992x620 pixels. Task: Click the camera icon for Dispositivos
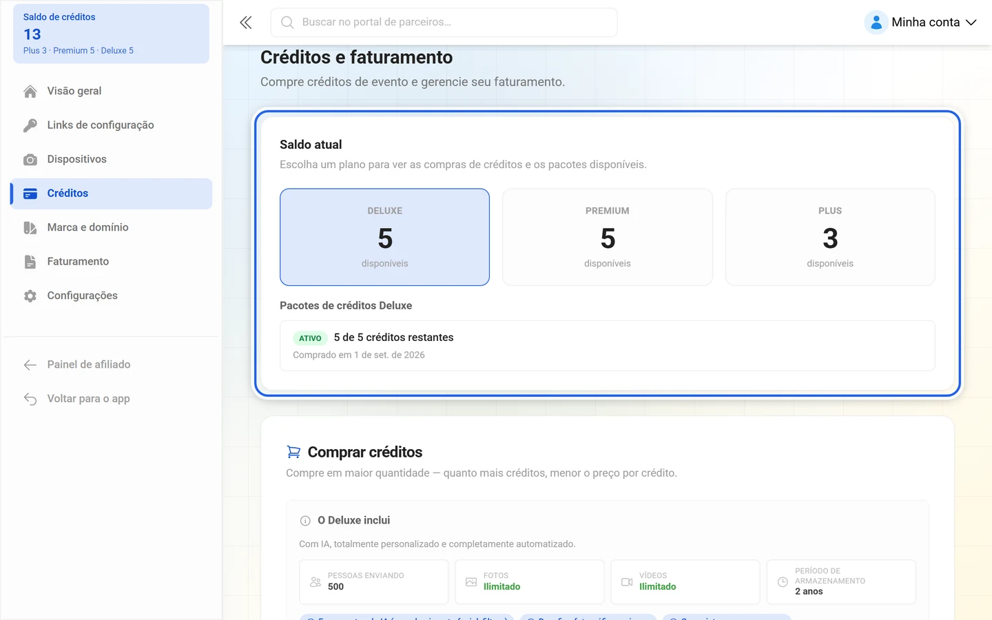(30, 159)
